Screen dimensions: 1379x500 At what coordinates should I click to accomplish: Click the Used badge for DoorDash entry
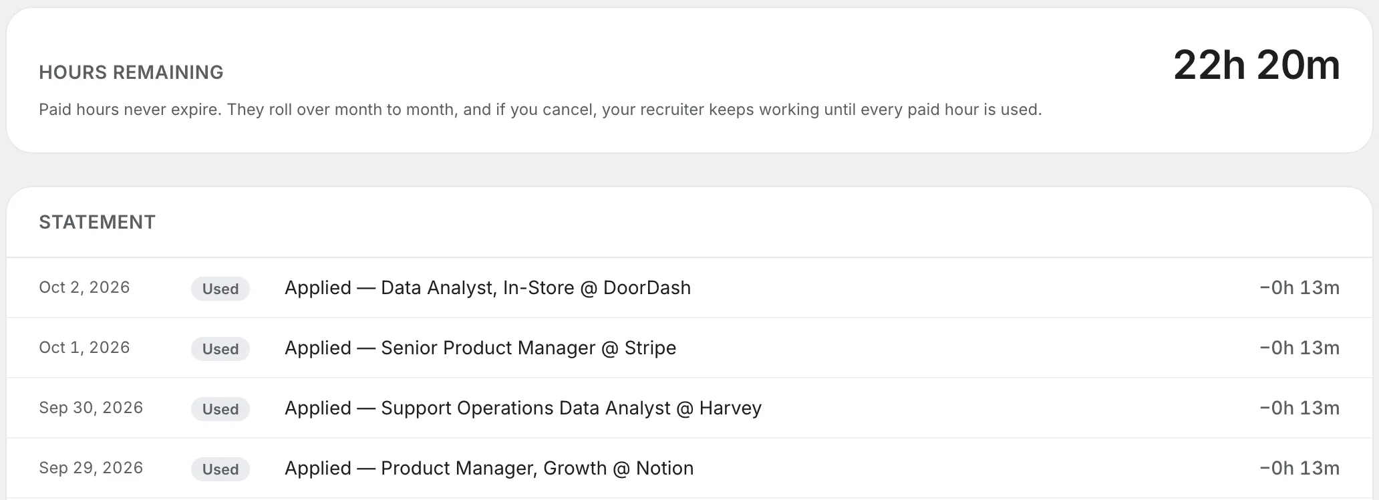pyautogui.click(x=220, y=289)
